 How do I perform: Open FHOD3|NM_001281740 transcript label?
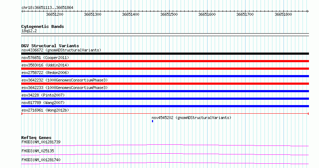pos(41,160)
